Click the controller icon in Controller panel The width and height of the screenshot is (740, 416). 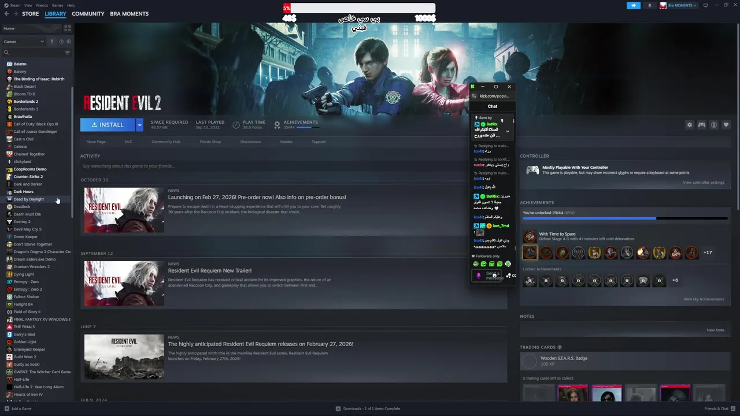coord(532,170)
